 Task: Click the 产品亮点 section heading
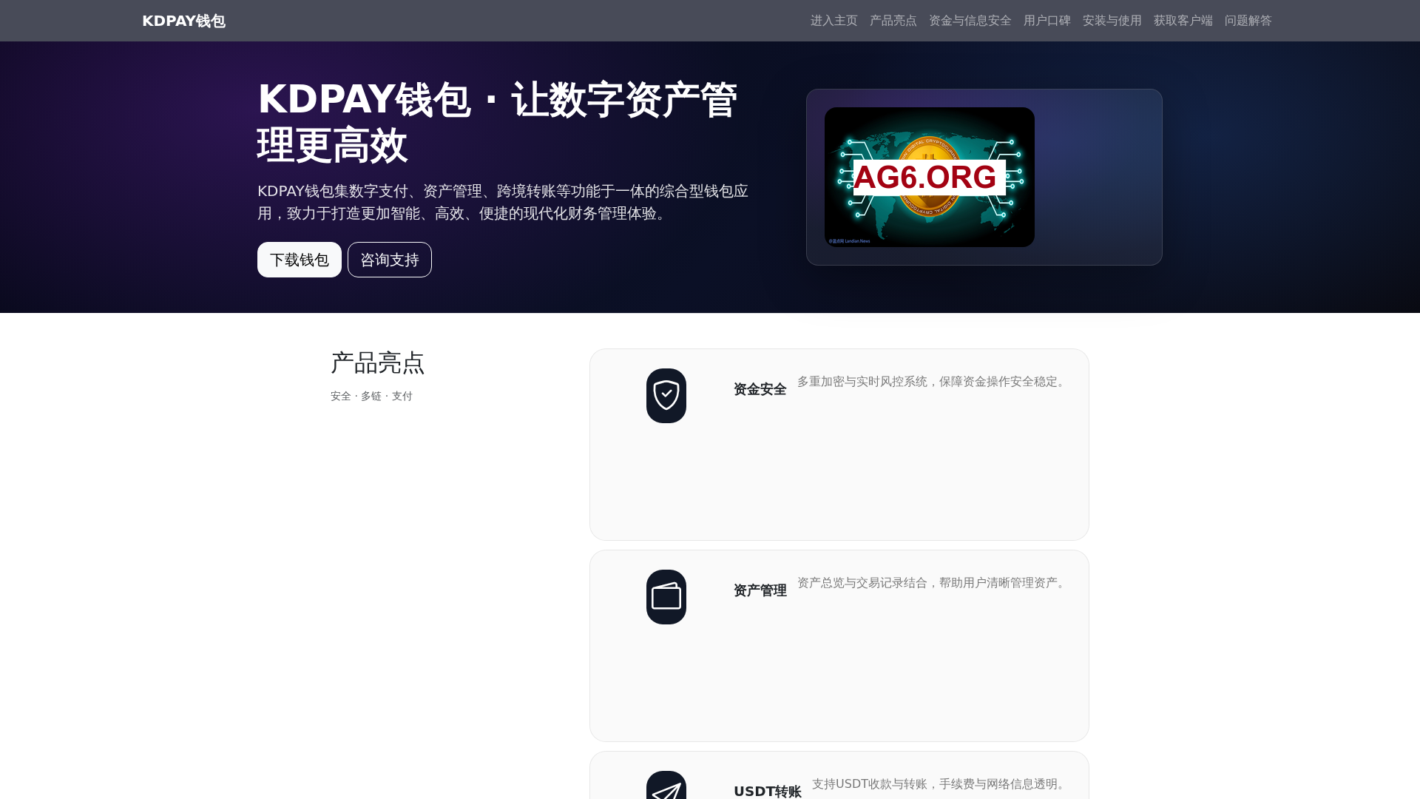point(378,363)
